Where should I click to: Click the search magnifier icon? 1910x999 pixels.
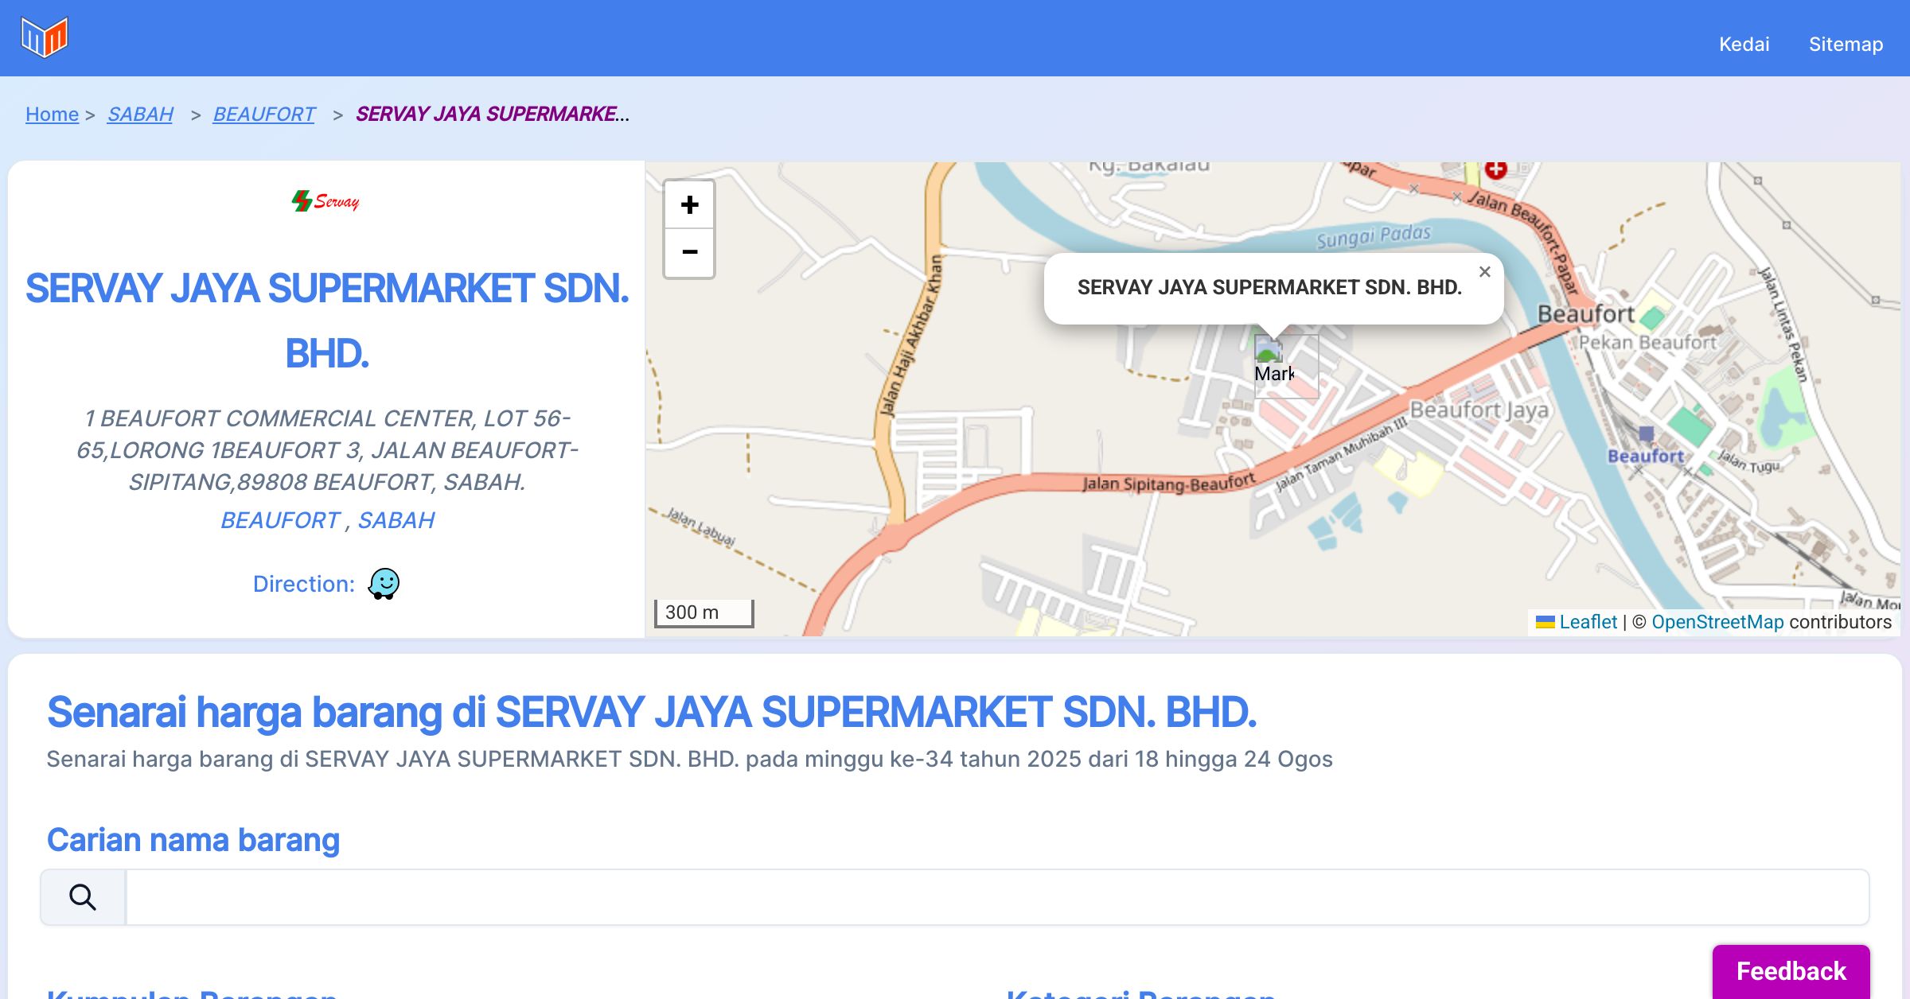(x=83, y=897)
